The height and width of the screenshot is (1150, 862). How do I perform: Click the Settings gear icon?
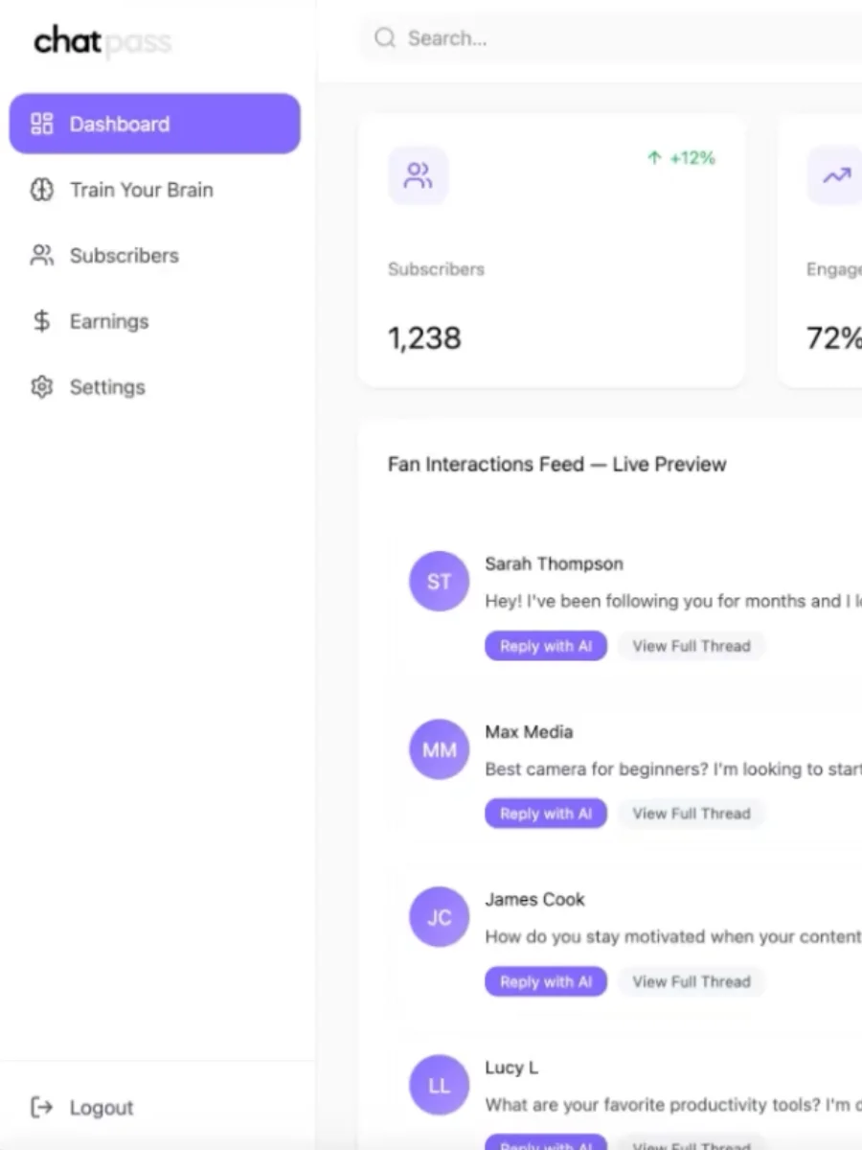coord(41,387)
